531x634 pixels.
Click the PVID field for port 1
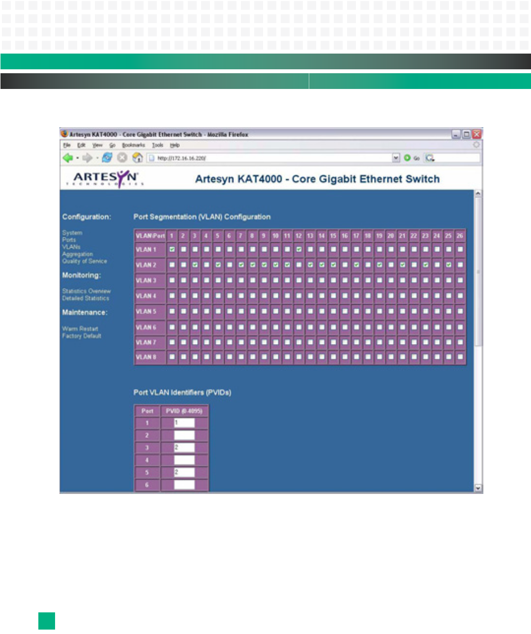tap(184, 423)
